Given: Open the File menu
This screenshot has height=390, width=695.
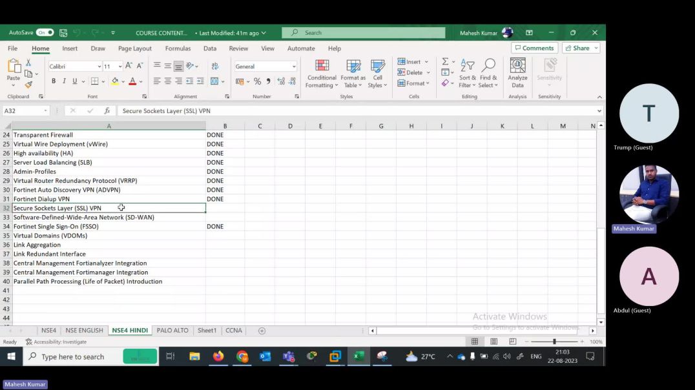Looking at the screenshot, I should pyautogui.click(x=13, y=48).
